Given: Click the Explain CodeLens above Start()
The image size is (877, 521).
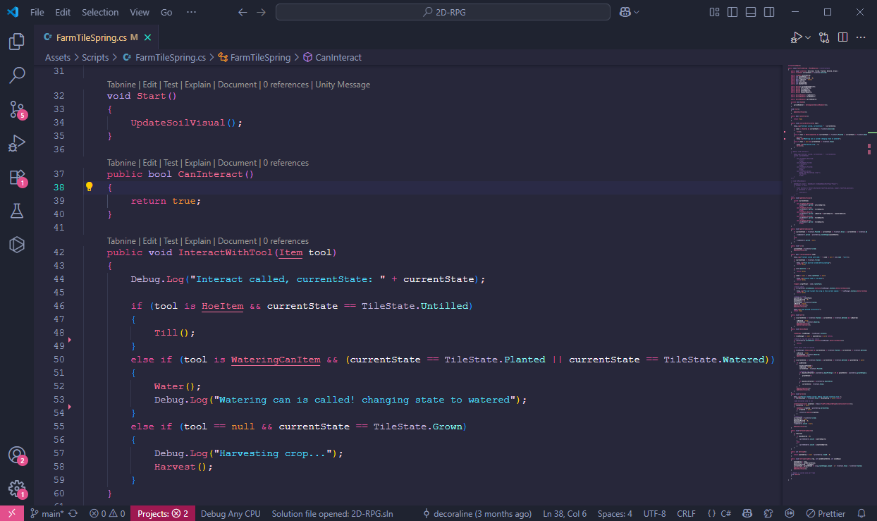Looking at the screenshot, I should [x=197, y=85].
